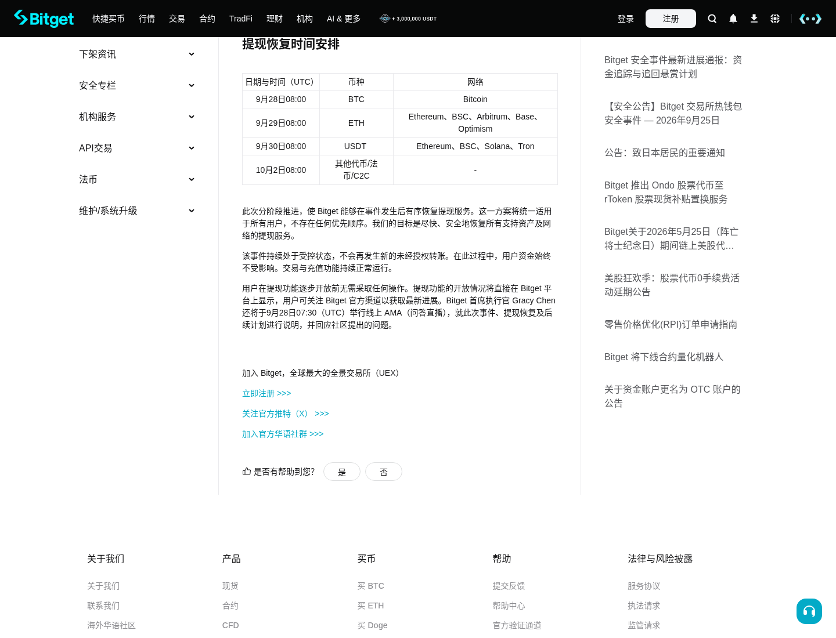Viewport: 836px width, 638px height.
Task: Click footer link 现货
Action: coord(230,586)
